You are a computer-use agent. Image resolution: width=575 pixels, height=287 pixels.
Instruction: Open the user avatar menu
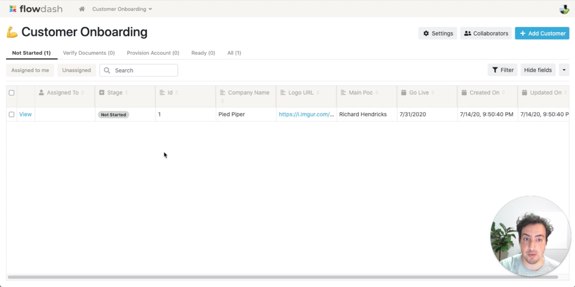(564, 9)
